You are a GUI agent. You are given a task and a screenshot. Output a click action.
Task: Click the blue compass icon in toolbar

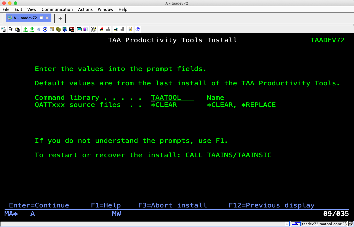pos(45,29)
